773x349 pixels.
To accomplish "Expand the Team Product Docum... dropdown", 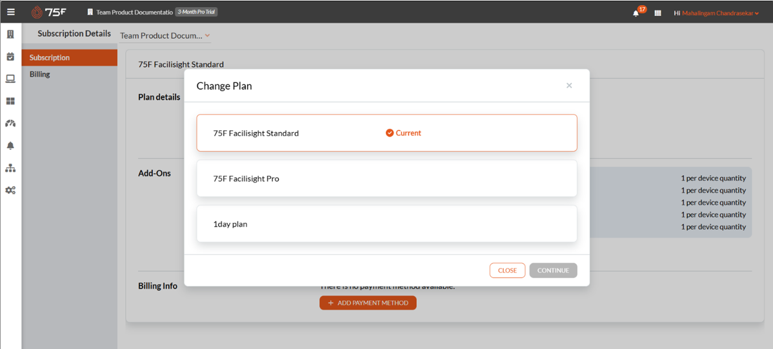I will [x=165, y=36].
